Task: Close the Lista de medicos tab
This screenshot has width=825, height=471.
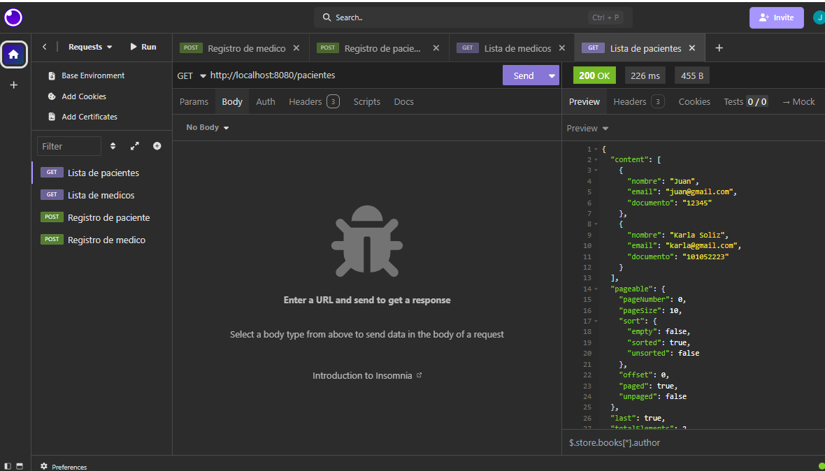Action: (x=562, y=48)
